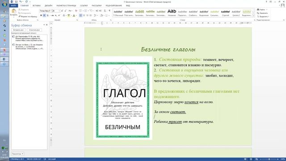Toggle Underline (Ч) formatting
286x161 pixels.
48,16
